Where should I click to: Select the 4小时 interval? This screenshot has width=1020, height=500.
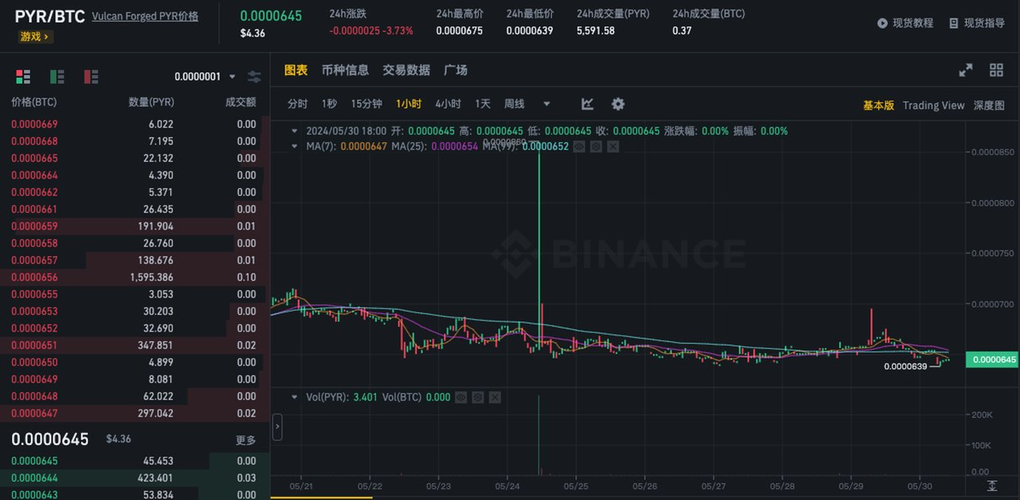click(448, 104)
